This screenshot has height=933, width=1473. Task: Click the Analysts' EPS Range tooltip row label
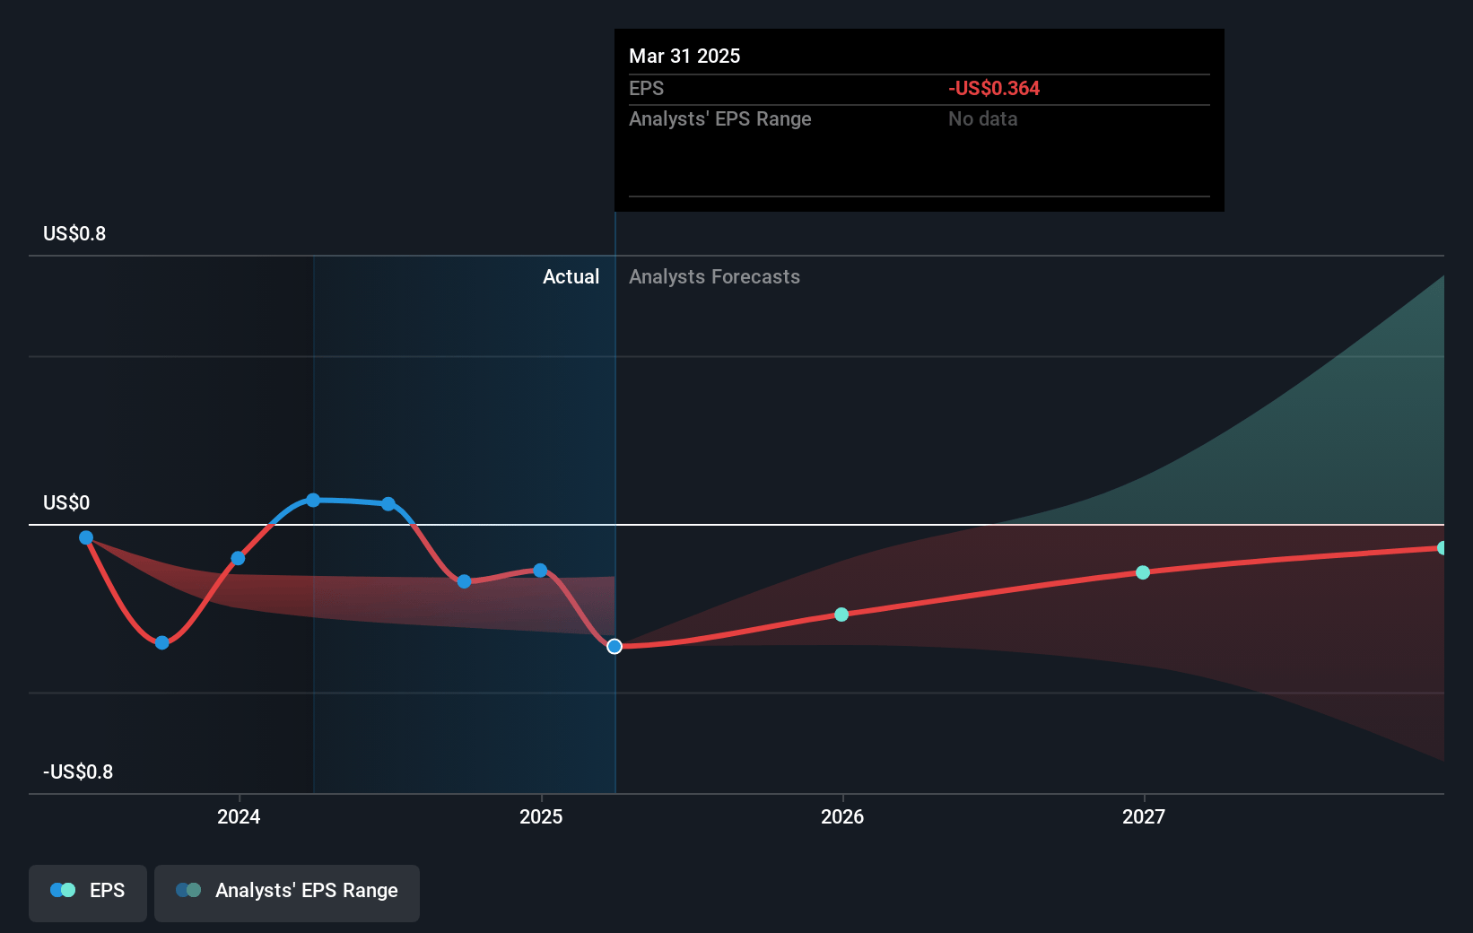click(x=719, y=119)
